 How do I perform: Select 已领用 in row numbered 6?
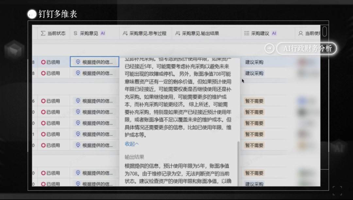click(x=53, y=101)
